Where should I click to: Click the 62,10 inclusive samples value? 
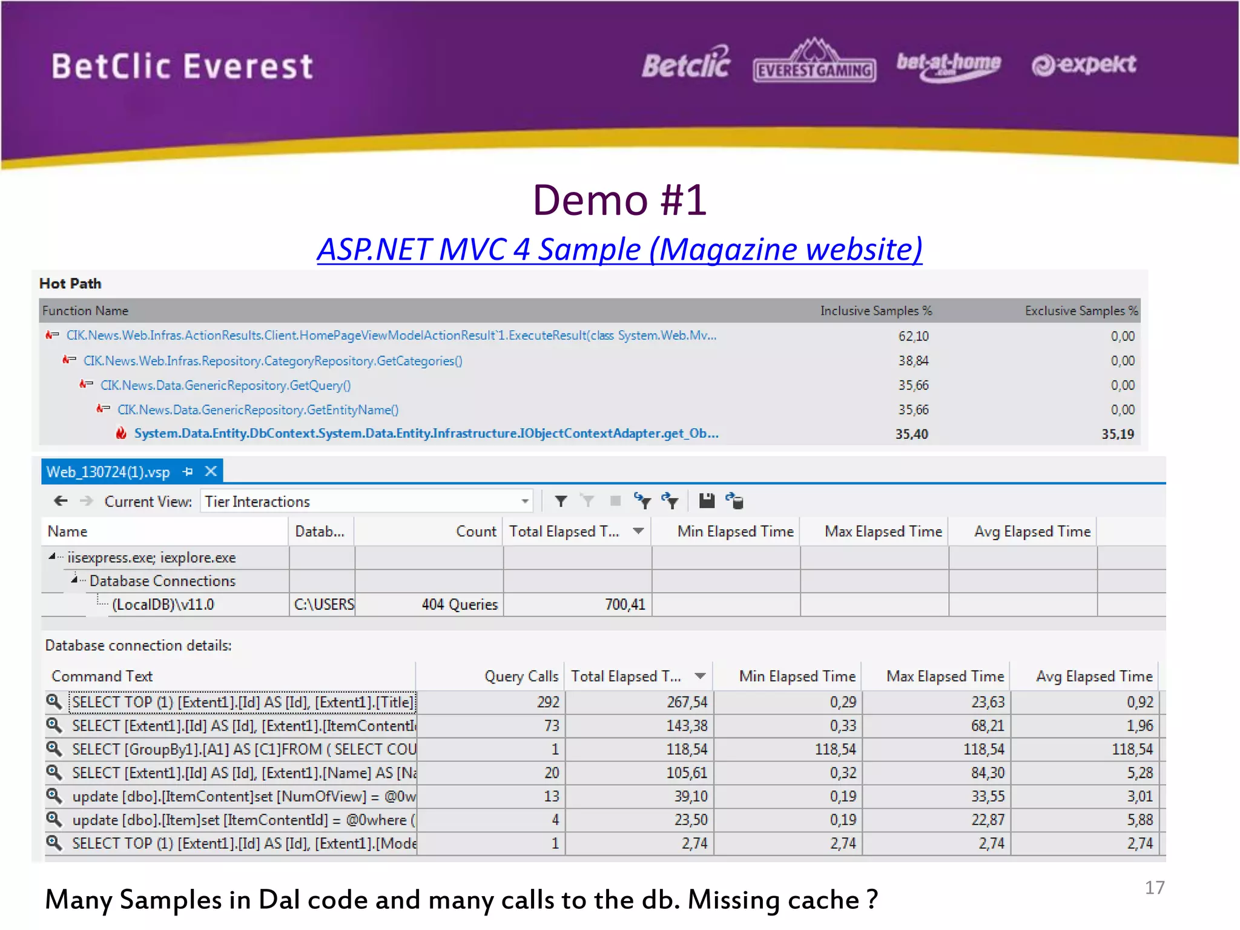(913, 336)
